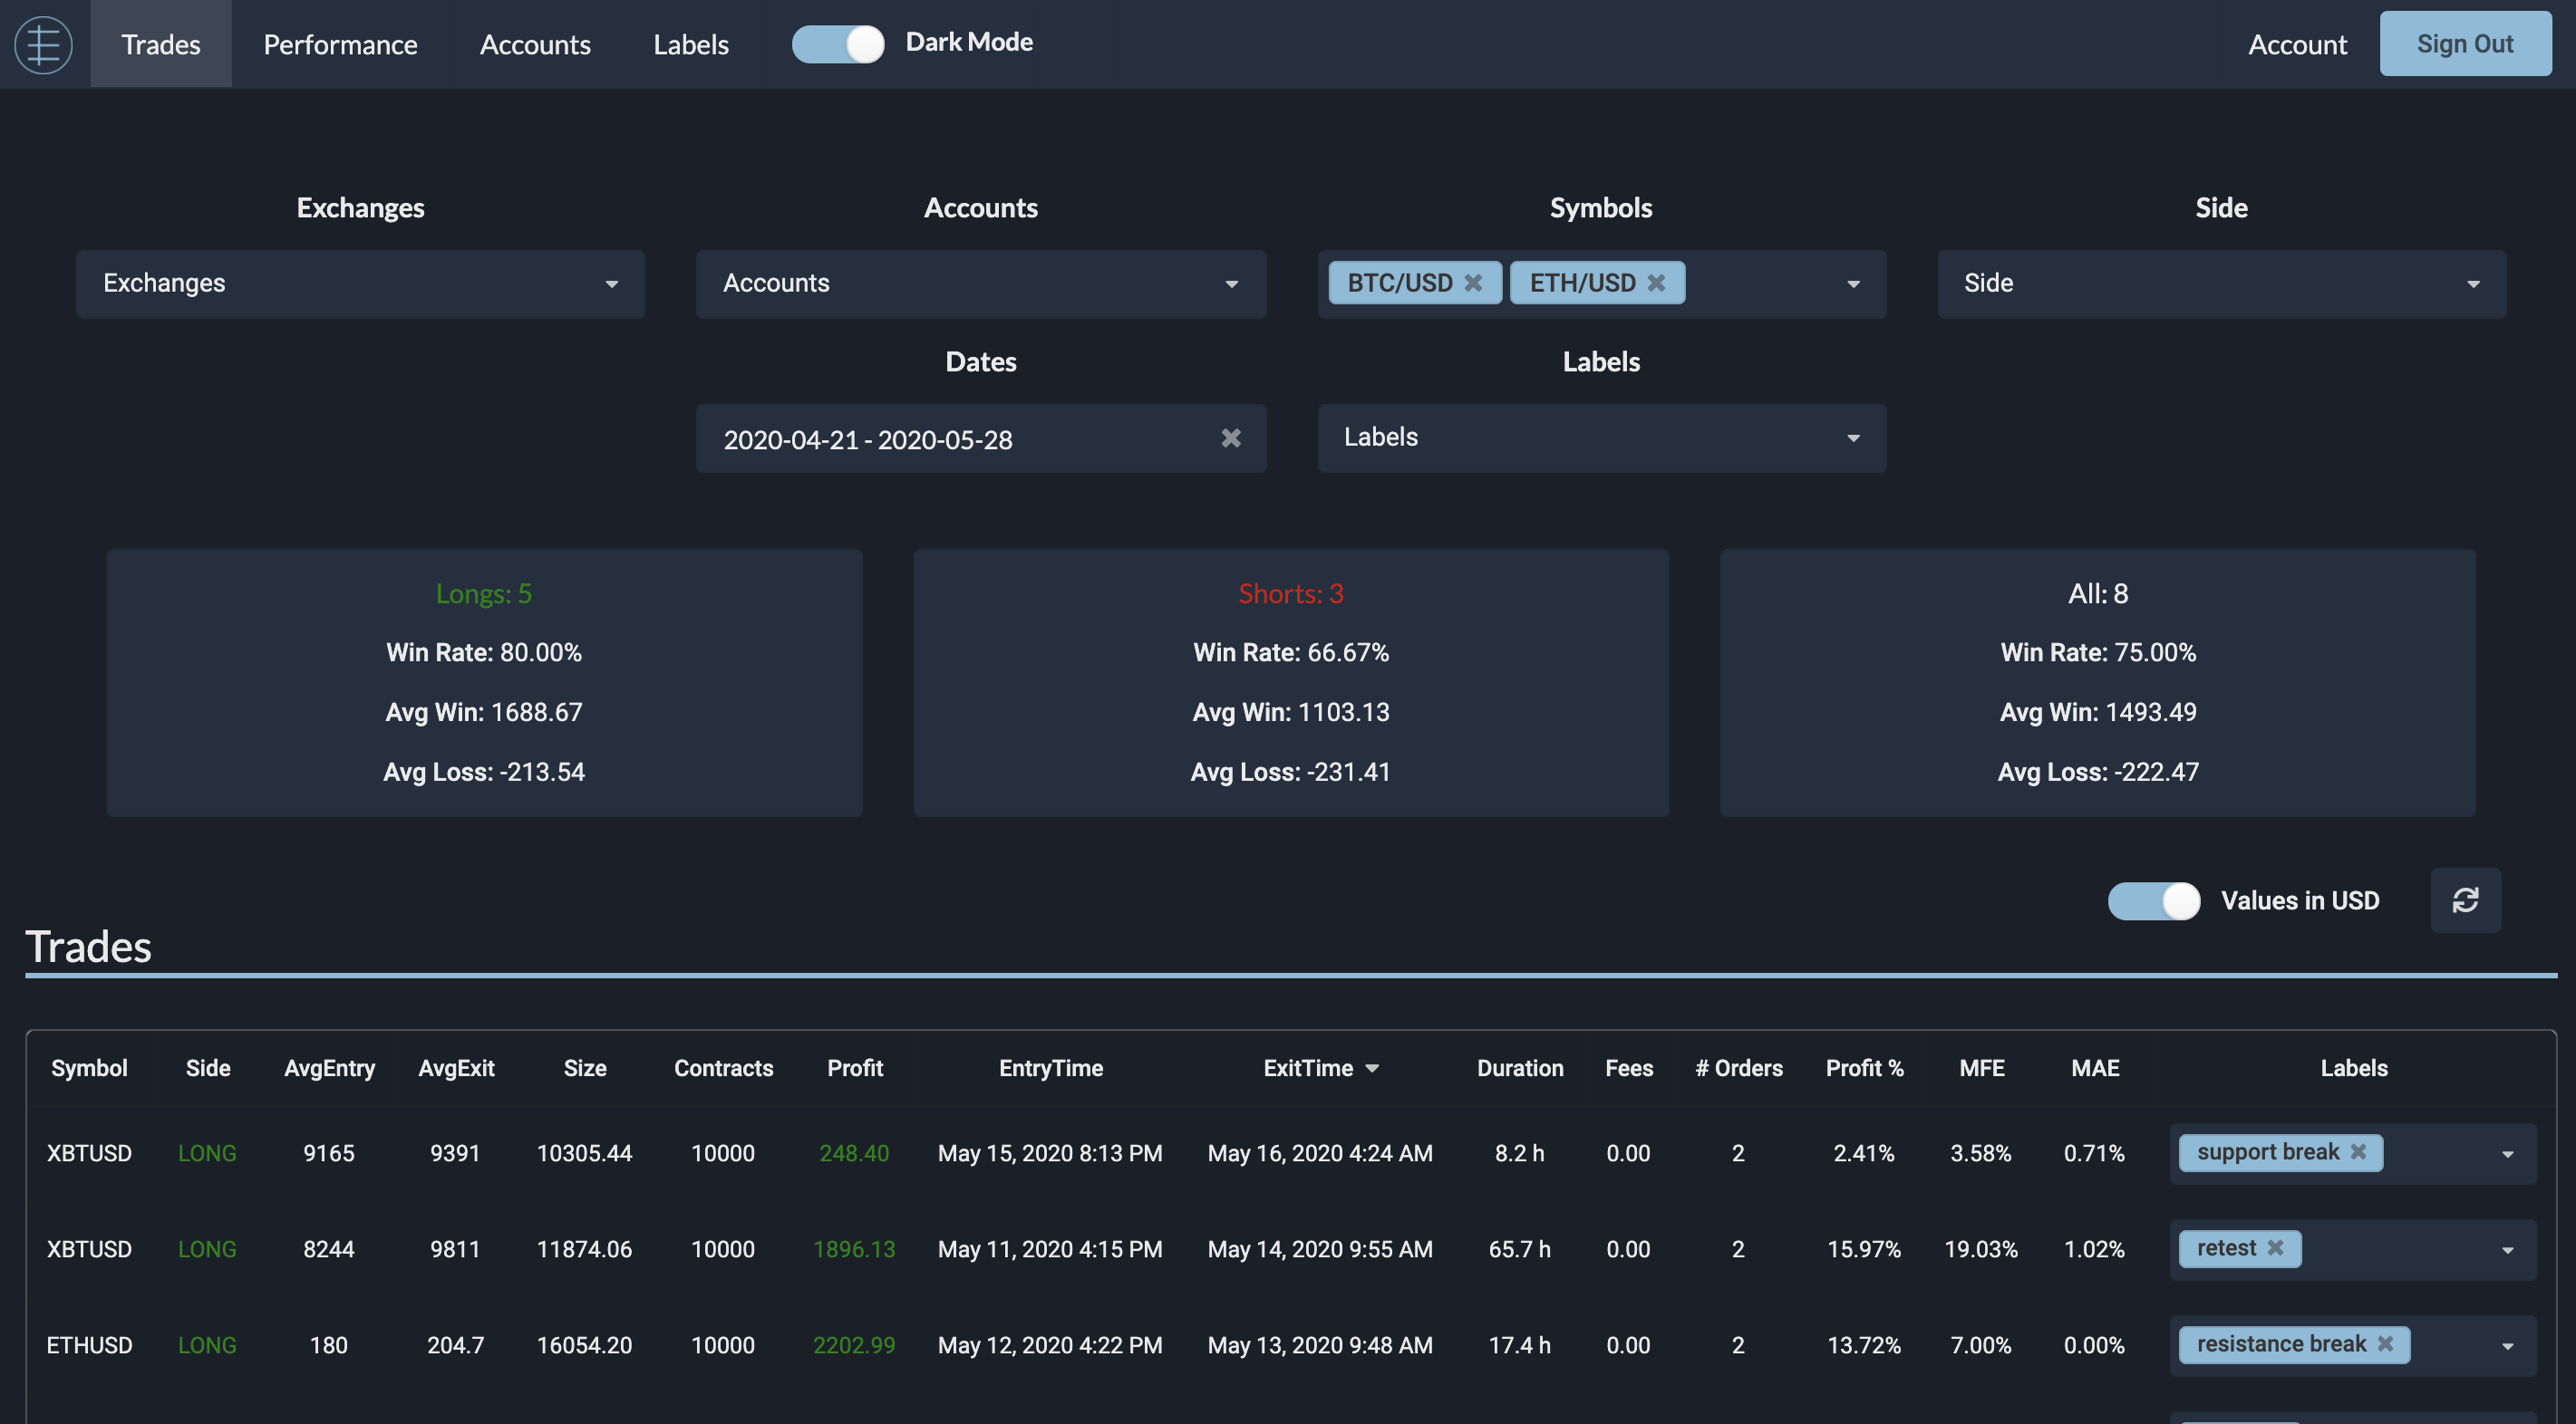Remove retest label tag

2278,1246
